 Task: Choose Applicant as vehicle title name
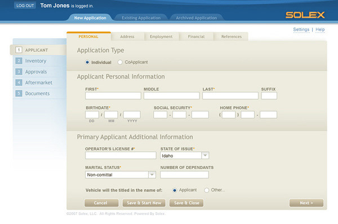pos(175,190)
